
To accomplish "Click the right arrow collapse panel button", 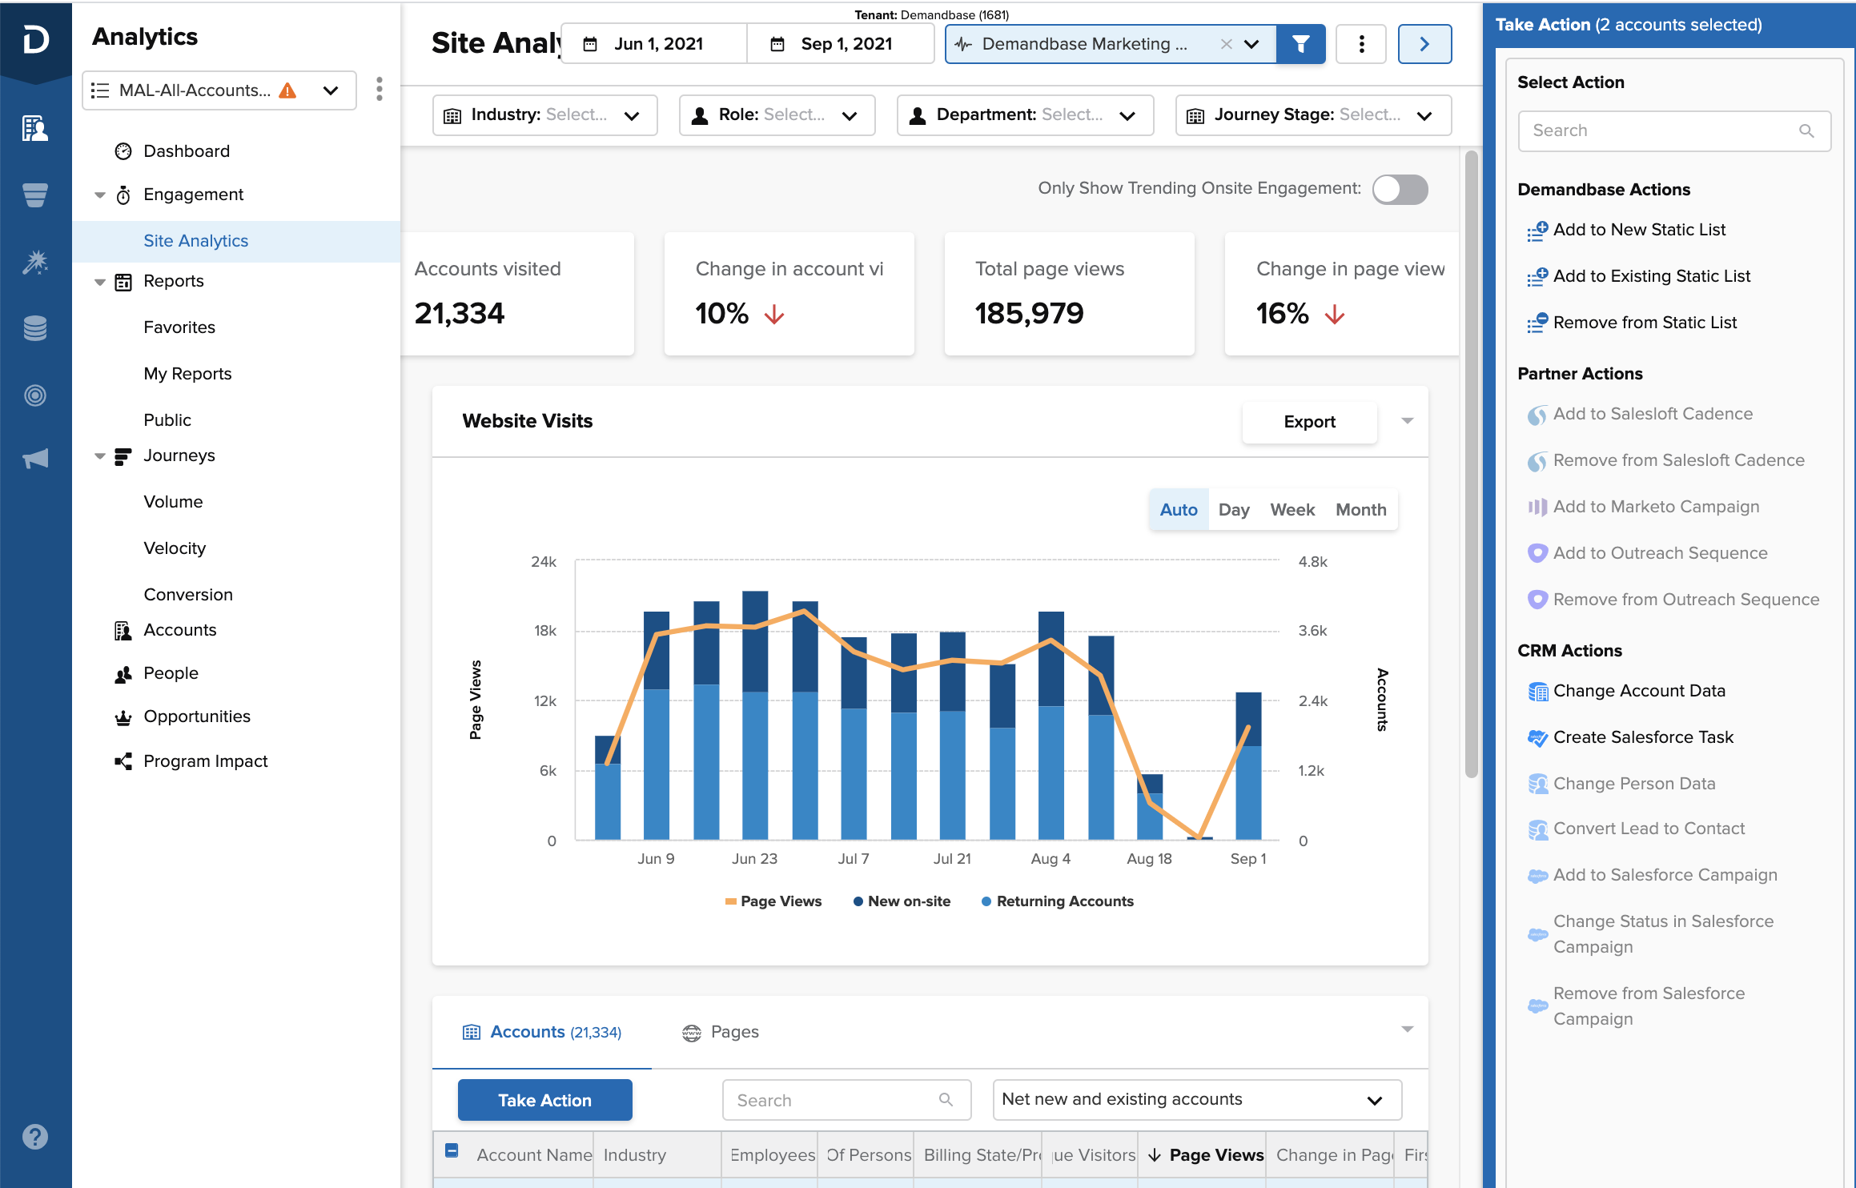I will coord(1424,44).
